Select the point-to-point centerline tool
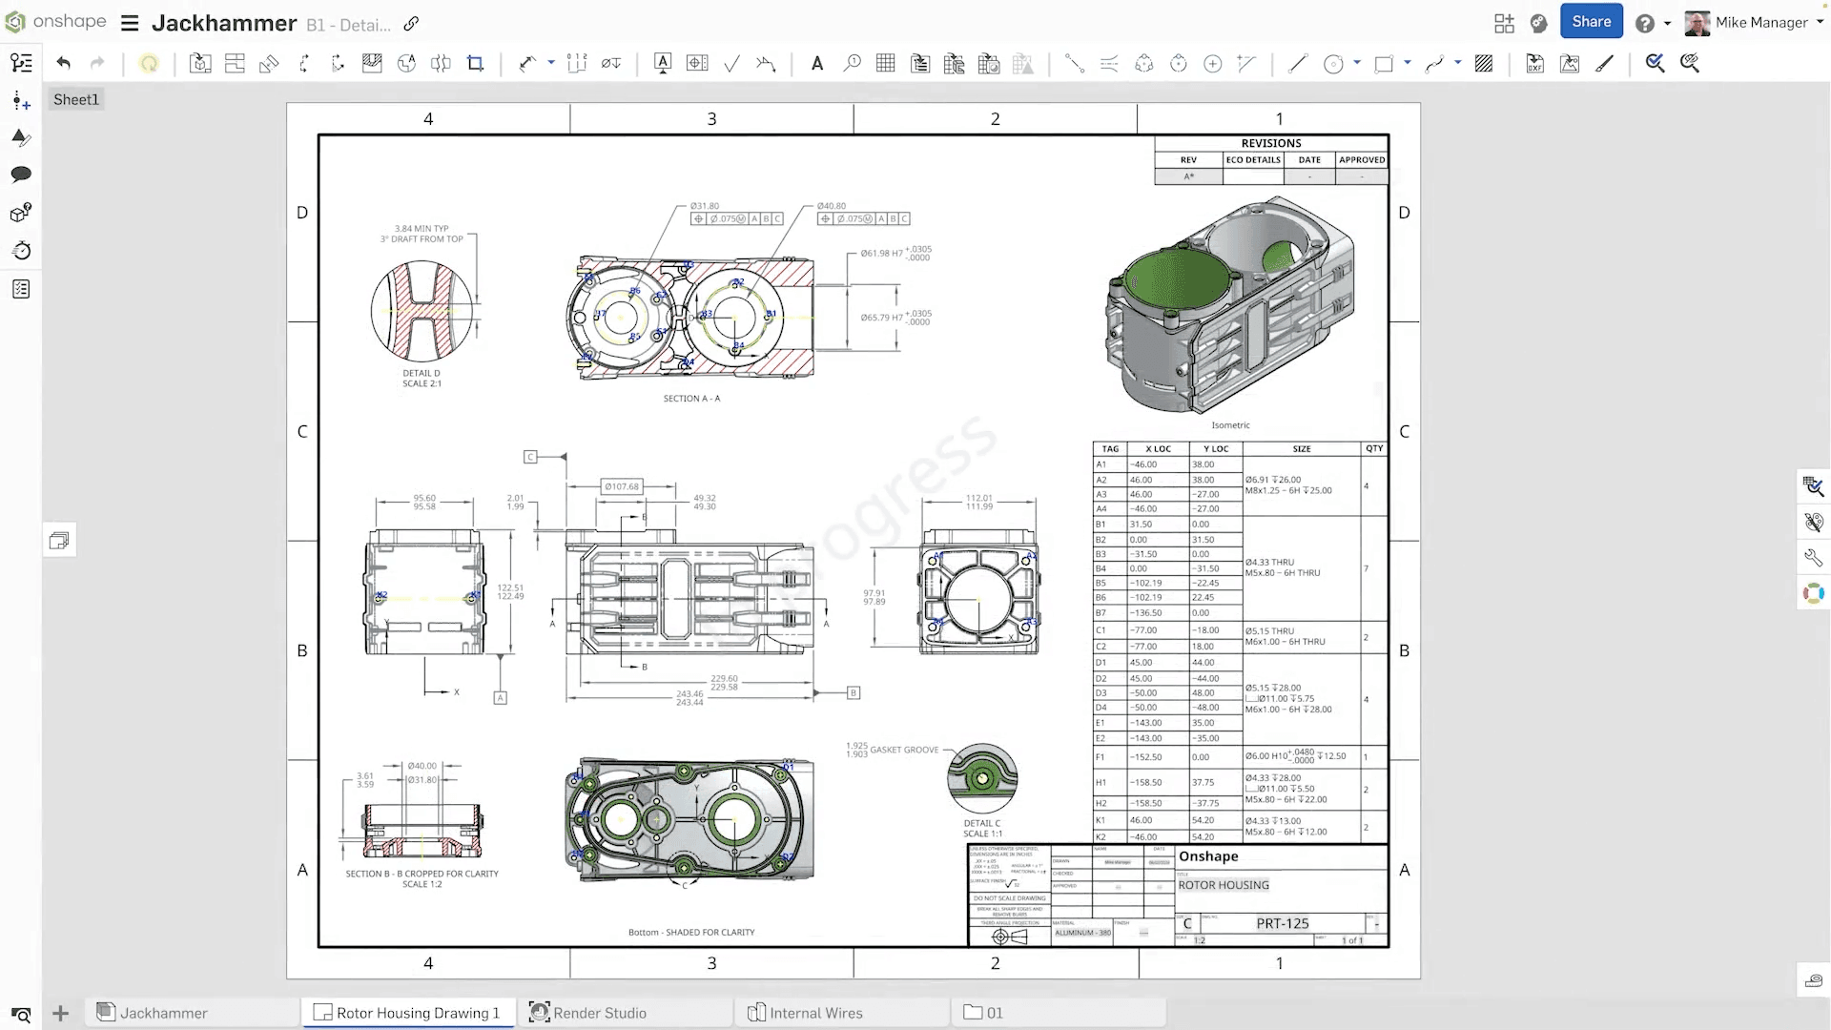The width and height of the screenshot is (1831, 1030). click(x=1075, y=63)
